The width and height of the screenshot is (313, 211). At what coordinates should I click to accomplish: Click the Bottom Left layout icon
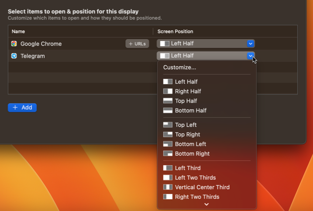(168, 144)
